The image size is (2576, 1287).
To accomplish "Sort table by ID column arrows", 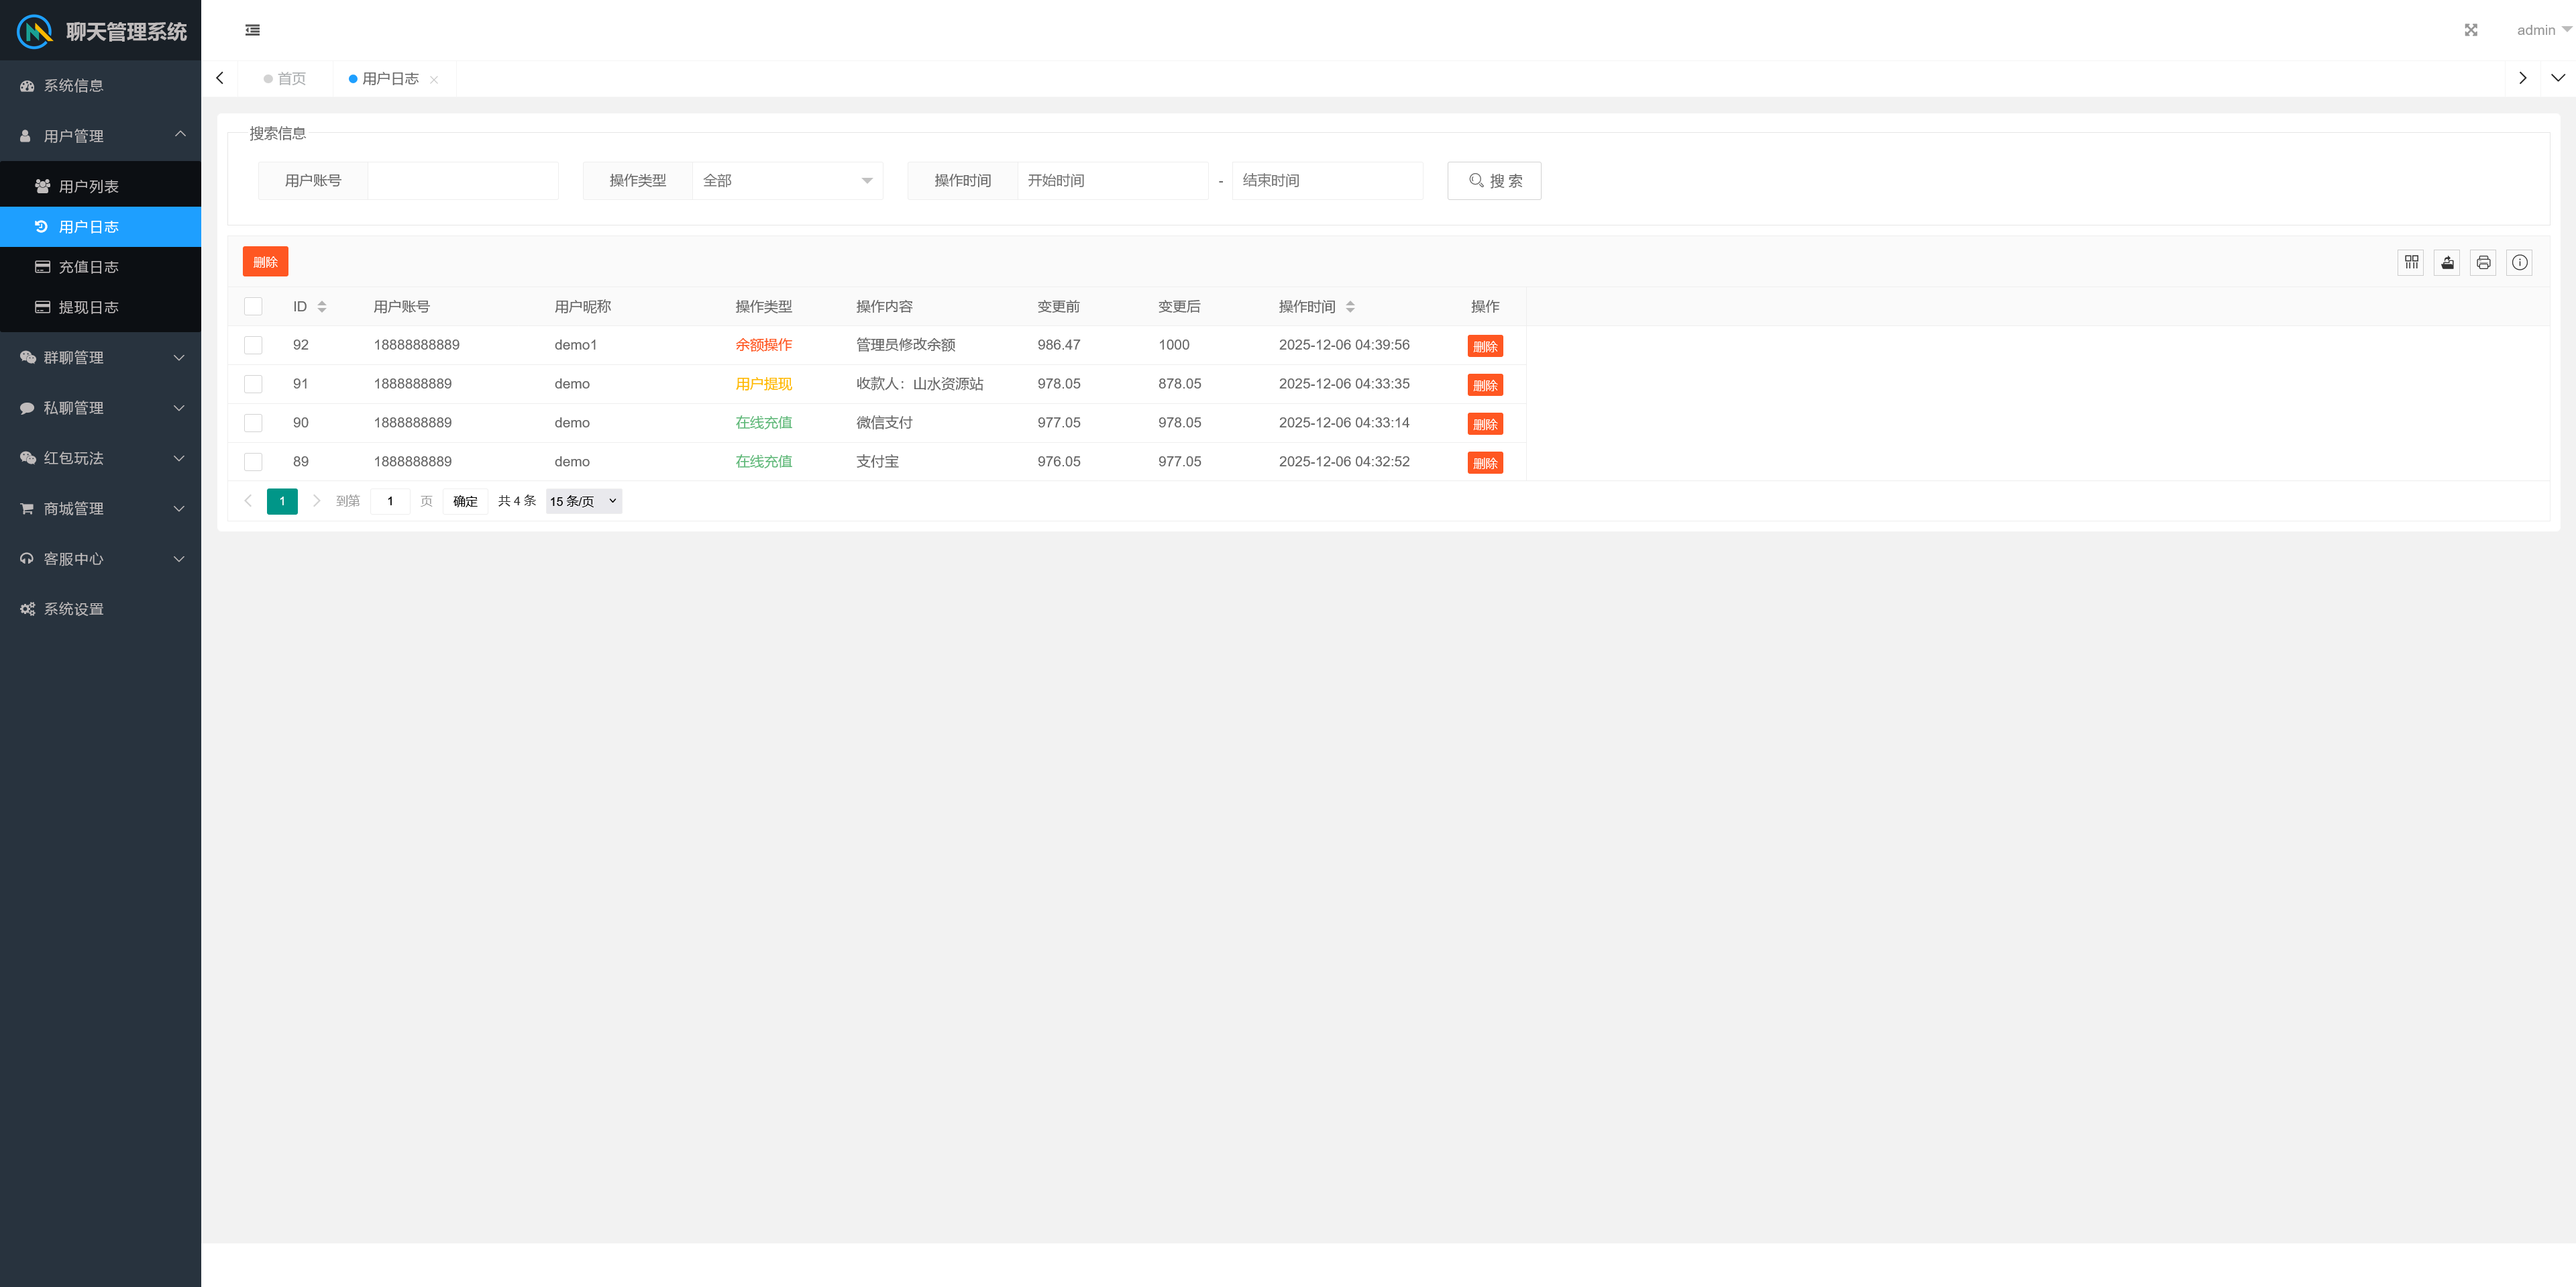I will tap(322, 307).
